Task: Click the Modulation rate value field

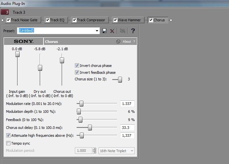Action: click(127, 104)
